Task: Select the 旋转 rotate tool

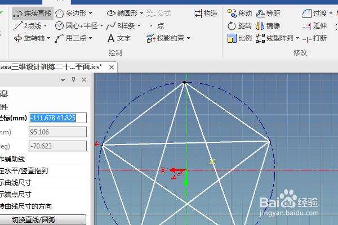Action: click(240, 26)
